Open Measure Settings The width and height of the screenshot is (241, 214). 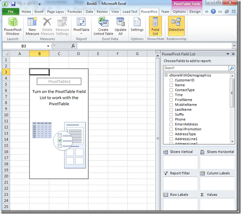click(x=62, y=26)
